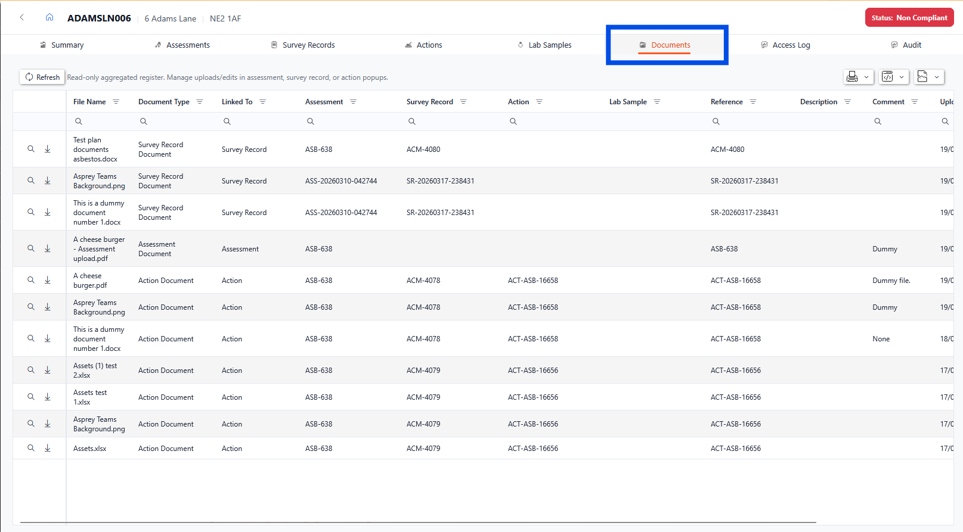Image resolution: width=963 pixels, height=532 pixels.
Task: Expand the print options dropdown
Action: tap(866, 77)
